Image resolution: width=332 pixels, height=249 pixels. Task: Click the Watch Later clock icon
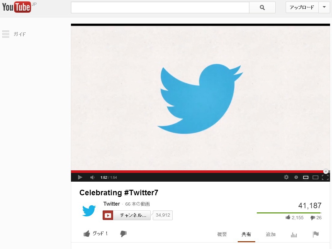(296, 177)
